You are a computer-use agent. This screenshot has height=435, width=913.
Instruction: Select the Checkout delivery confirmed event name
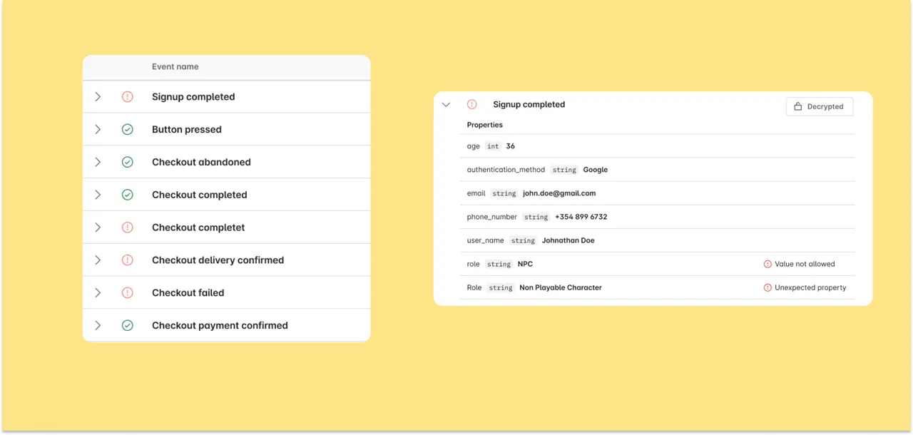point(218,260)
